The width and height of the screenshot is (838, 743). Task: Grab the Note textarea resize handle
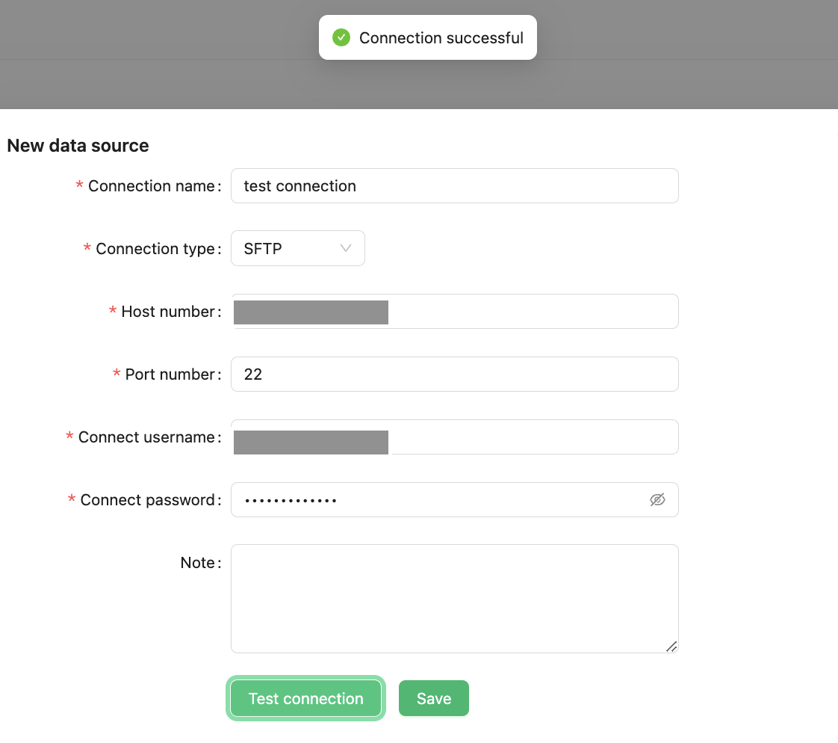point(671,647)
